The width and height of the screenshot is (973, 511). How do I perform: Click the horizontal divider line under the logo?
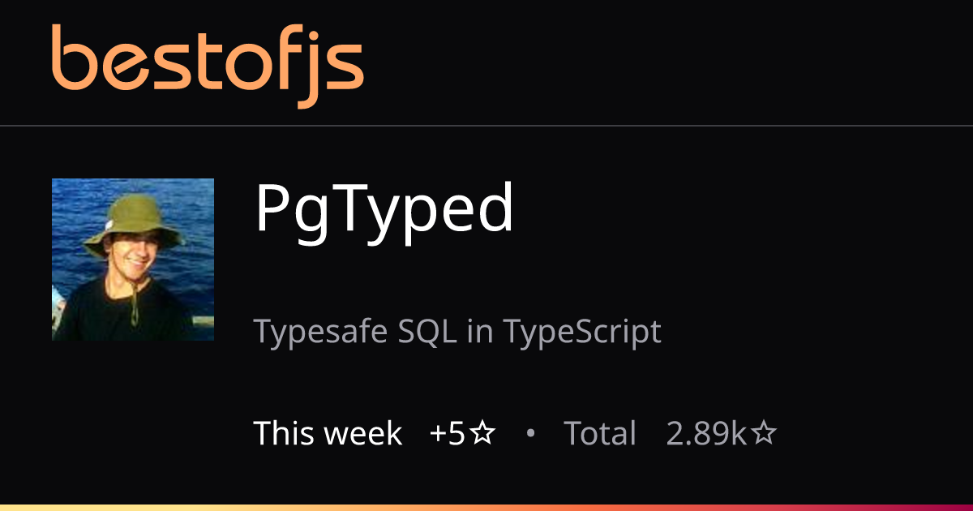point(486,126)
